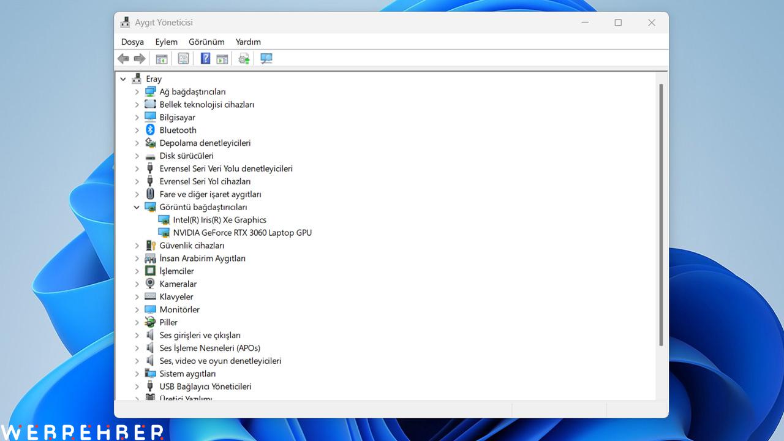Click the Intel Iris Xe Graphics adapter icon
Viewport: 784px width, 441px height.
[164, 220]
